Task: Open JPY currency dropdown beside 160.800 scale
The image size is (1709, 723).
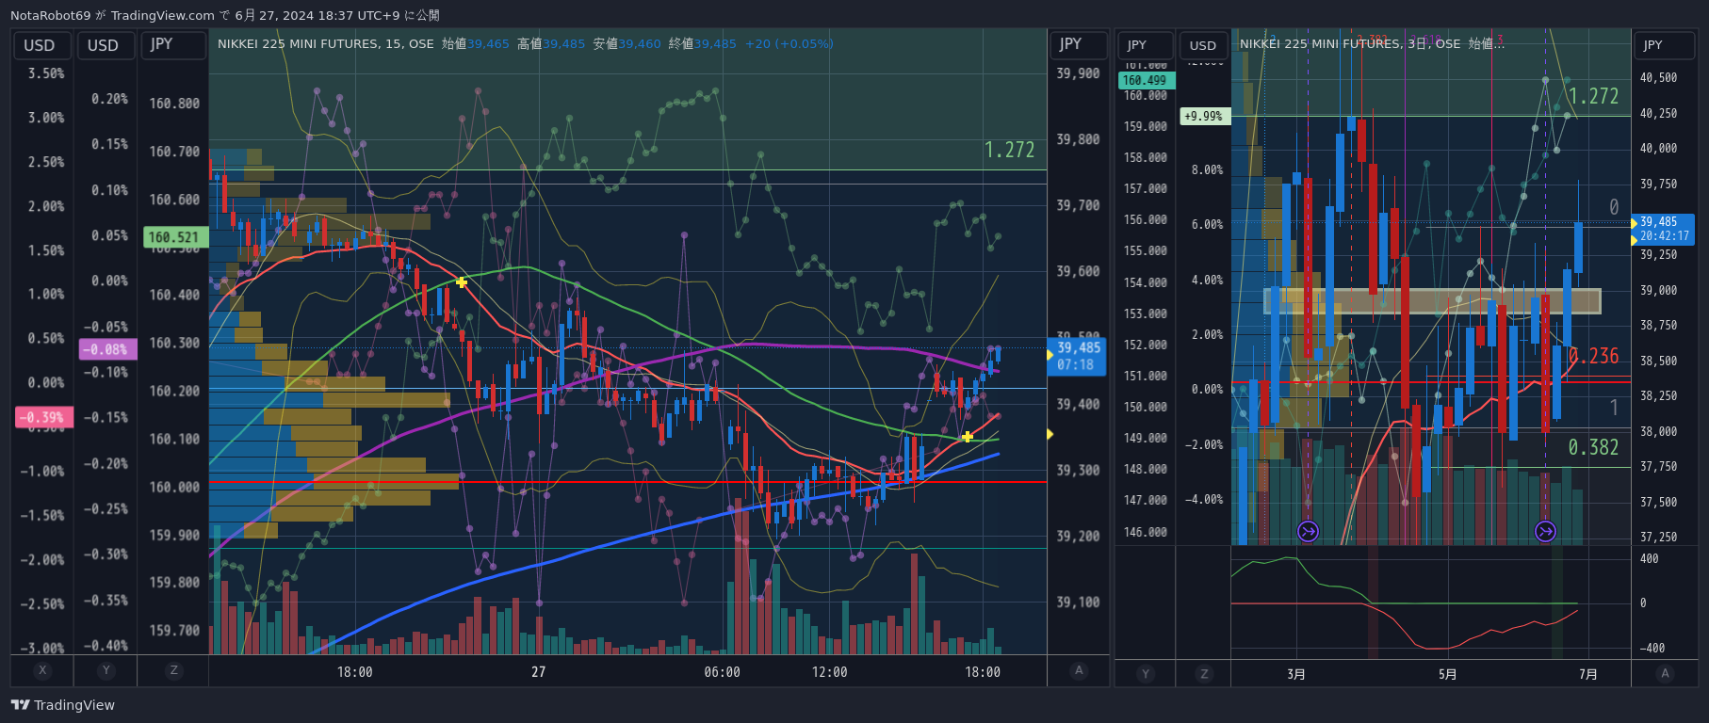Action: pyautogui.click(x=172, y=45)
